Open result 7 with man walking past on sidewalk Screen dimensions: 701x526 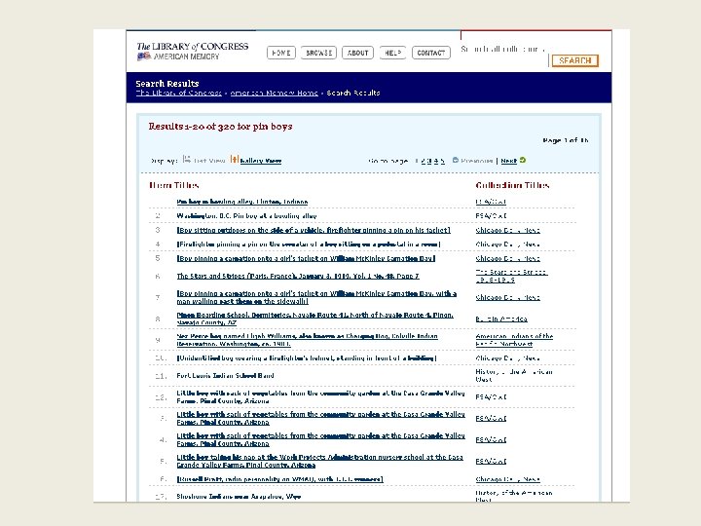(316, 297)
